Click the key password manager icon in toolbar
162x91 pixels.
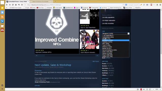tap(141, 5)
